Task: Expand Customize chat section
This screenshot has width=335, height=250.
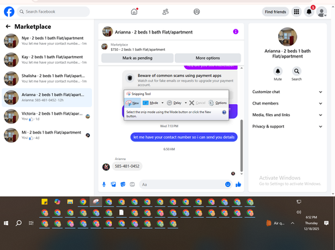Action: (x=287, y=92)
